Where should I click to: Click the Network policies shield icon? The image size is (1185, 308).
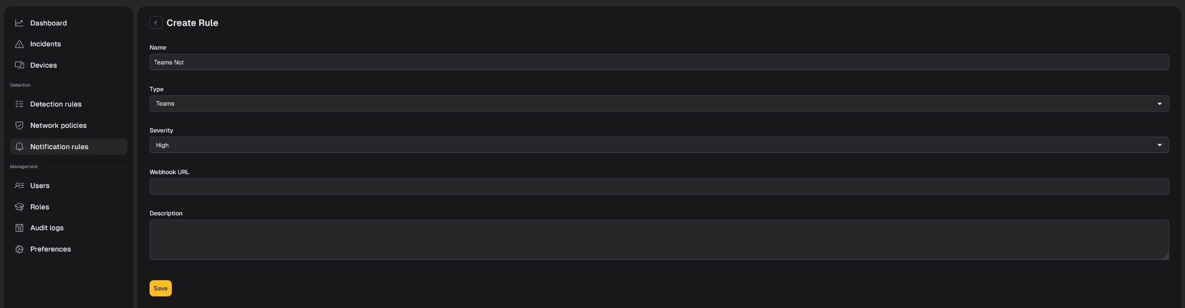point(19,126)
